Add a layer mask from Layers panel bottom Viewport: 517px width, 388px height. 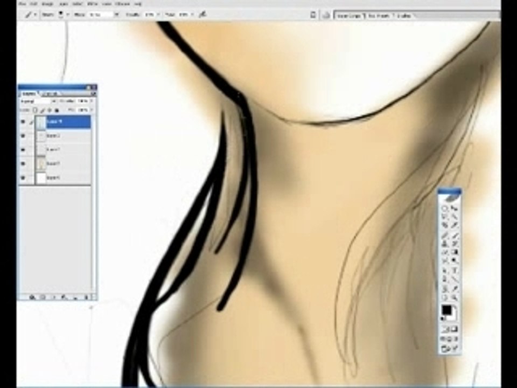tap(43, 297)
